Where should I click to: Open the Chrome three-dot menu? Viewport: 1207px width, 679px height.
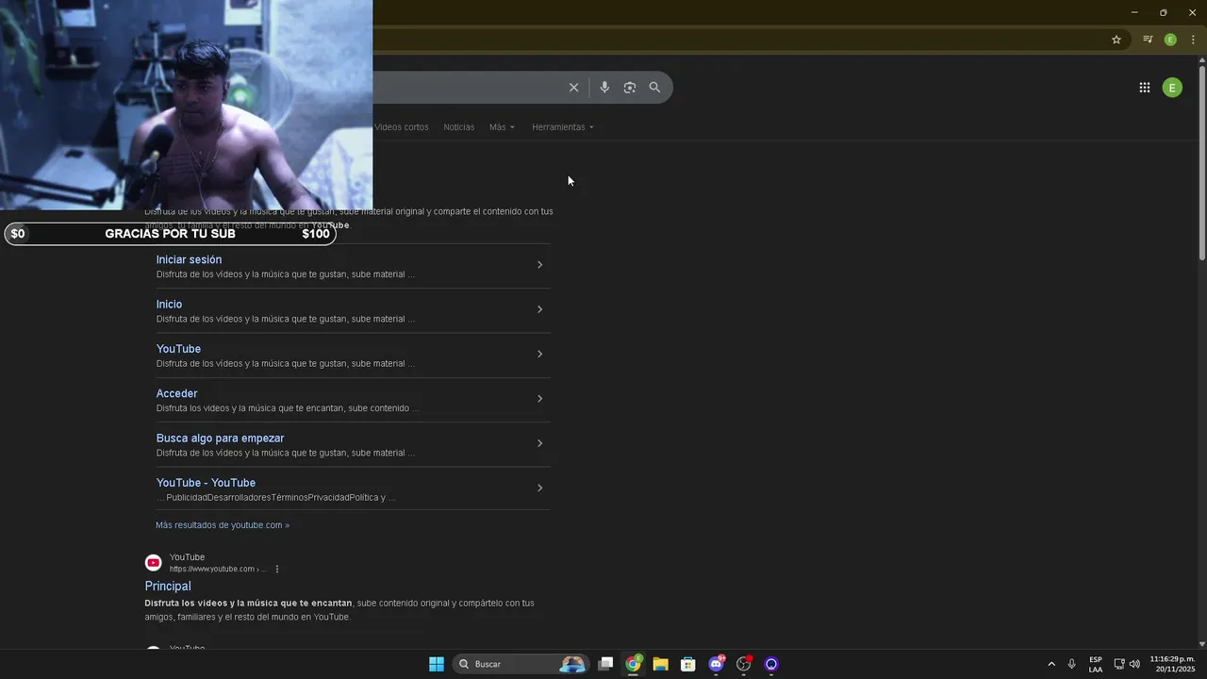[x=1193, y=40]
